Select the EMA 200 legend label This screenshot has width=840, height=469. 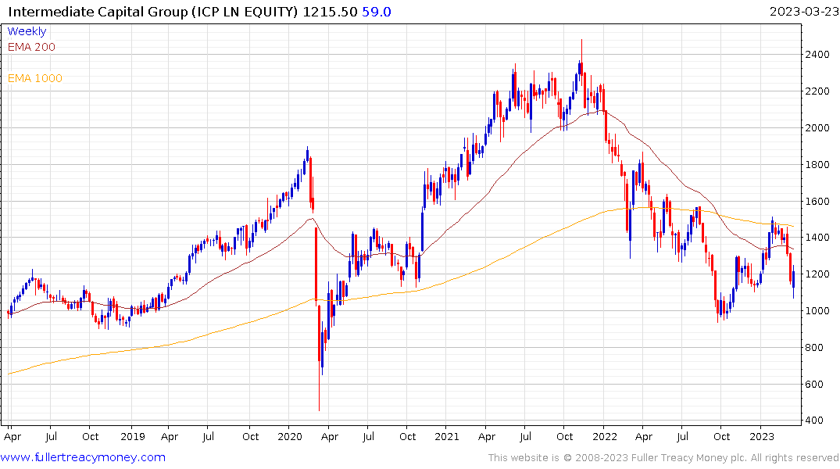(x=31, y=47)
